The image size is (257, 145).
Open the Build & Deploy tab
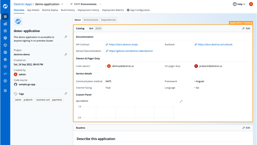point(50,10)
